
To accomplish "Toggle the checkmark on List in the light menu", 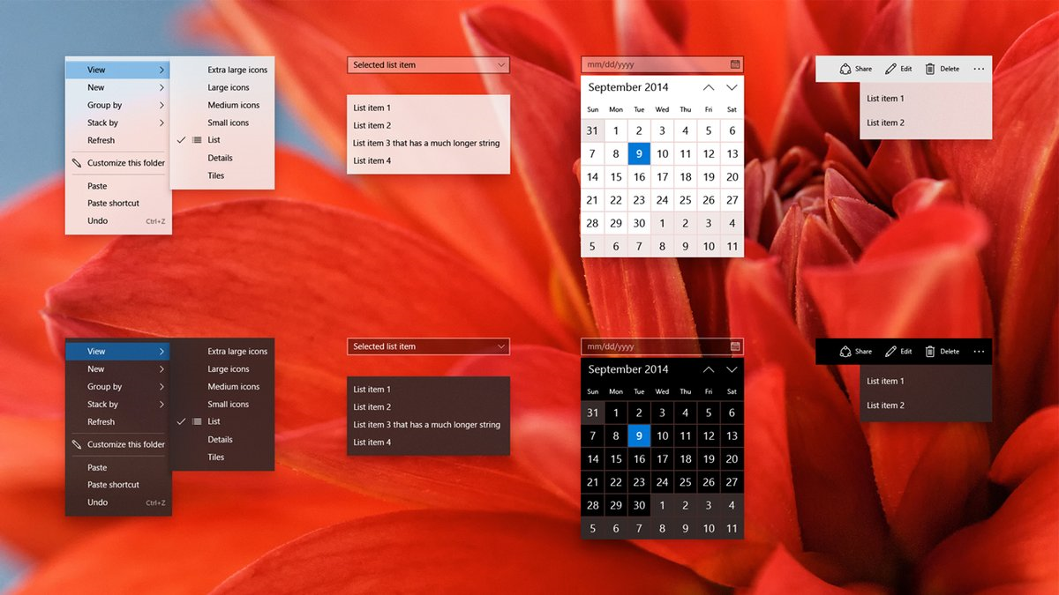I will pyautogui.click(x=183, y=139).
